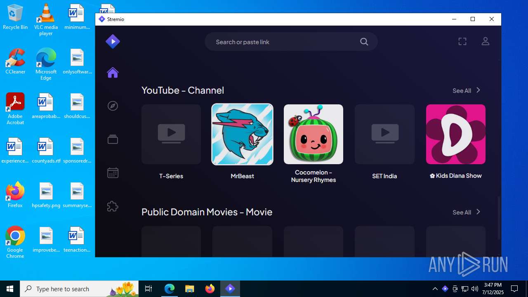528x297 pixels.
Task: Click the search magnifier icon
Action: click(364, 42)
